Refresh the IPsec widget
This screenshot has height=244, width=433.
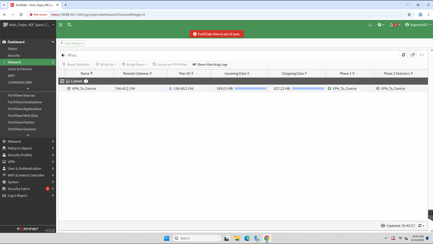[x=404, y=55]
